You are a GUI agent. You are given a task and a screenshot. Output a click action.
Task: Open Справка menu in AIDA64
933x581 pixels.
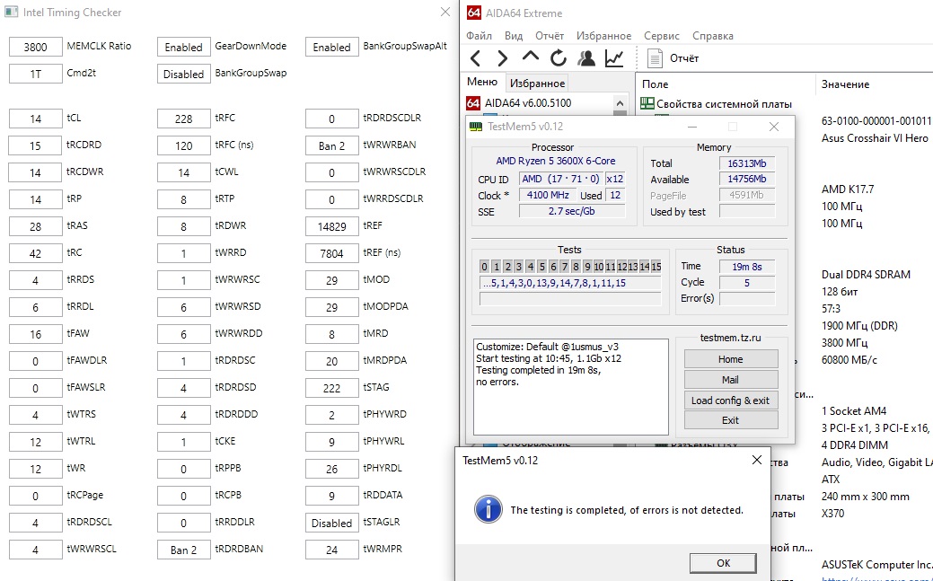tap(713, 36)
